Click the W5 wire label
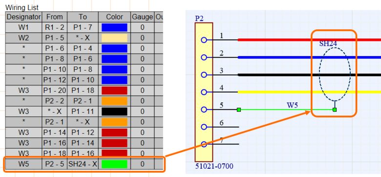 tap(293, 105)
